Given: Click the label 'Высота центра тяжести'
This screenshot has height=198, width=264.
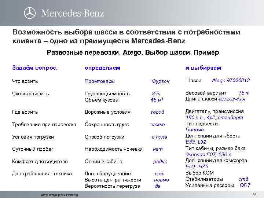Looking at the screenshot, I should click(x=113, y=180).
